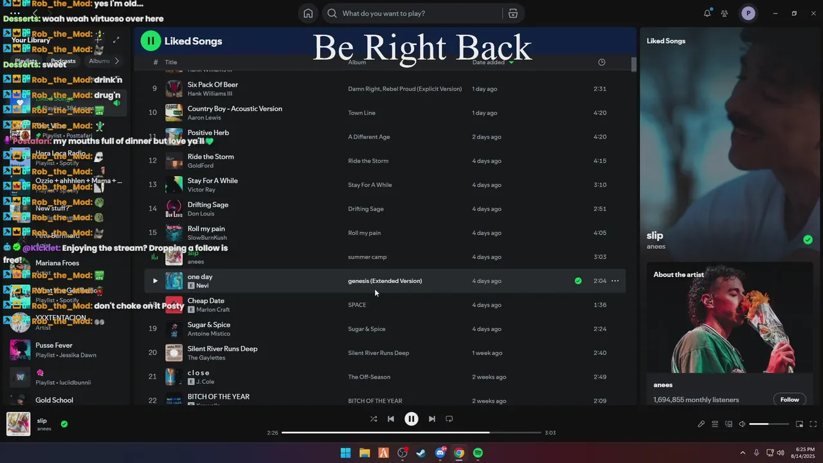823x463 pixels.
Task: Seek on the song progress bar
Action: click(x=411, y=433)
